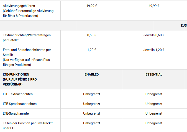Click Unbegrenzt for LTE-Textnachrichten under ENABLED
187x132 pixels.
92,94
